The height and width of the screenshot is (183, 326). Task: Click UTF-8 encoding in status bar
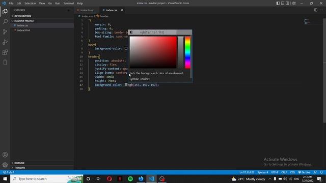click(x=275, y=172)
